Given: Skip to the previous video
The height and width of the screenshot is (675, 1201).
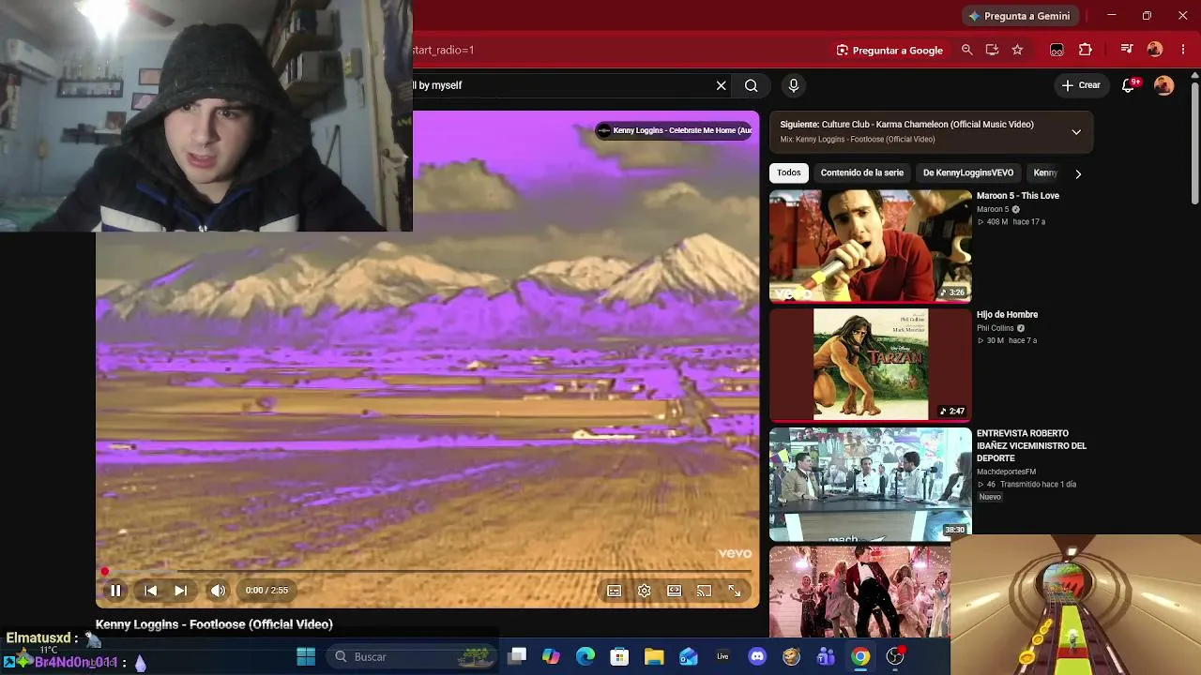Looking at the screenshot, I should point(150,591).
